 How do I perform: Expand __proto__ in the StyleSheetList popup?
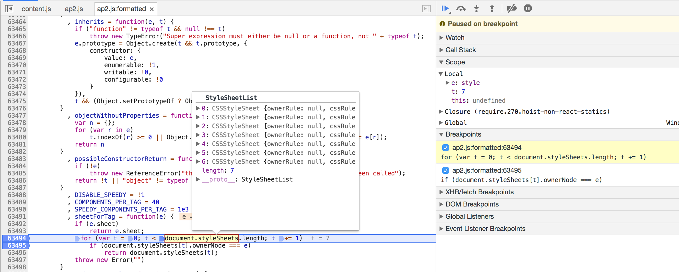pos(198,179)
